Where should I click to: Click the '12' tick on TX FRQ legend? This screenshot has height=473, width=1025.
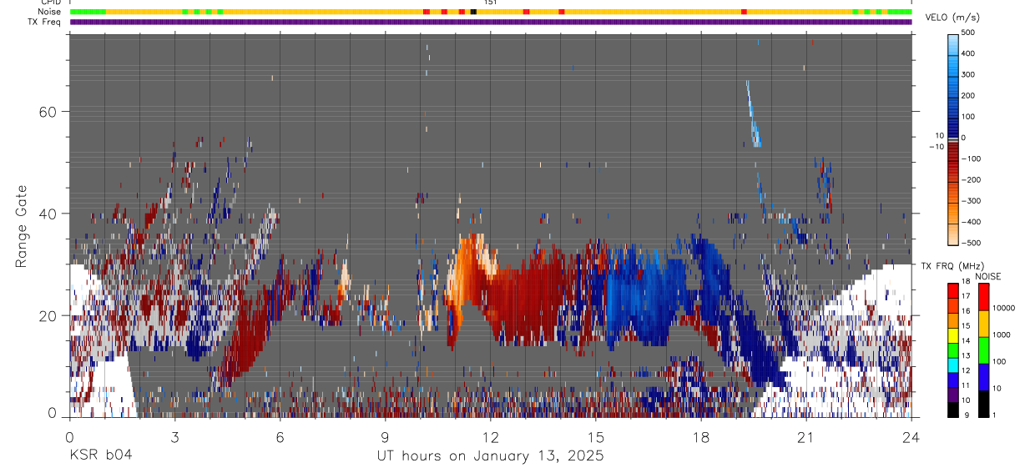[967, 371]
